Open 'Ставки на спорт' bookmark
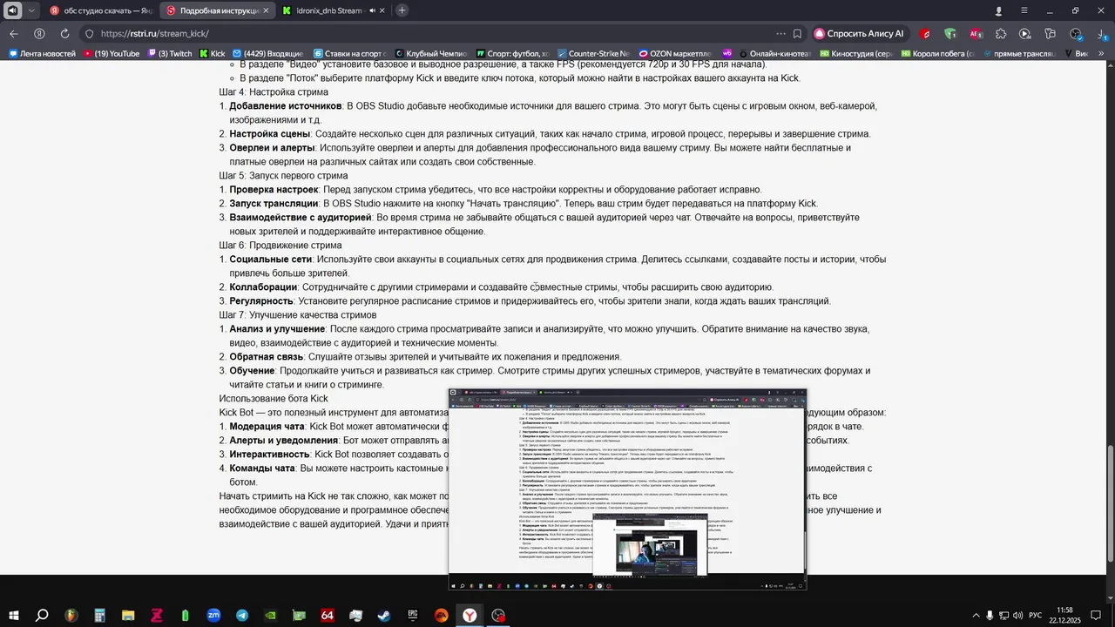This screenshot has width=1115, height=627. click(x=350, y=54)
